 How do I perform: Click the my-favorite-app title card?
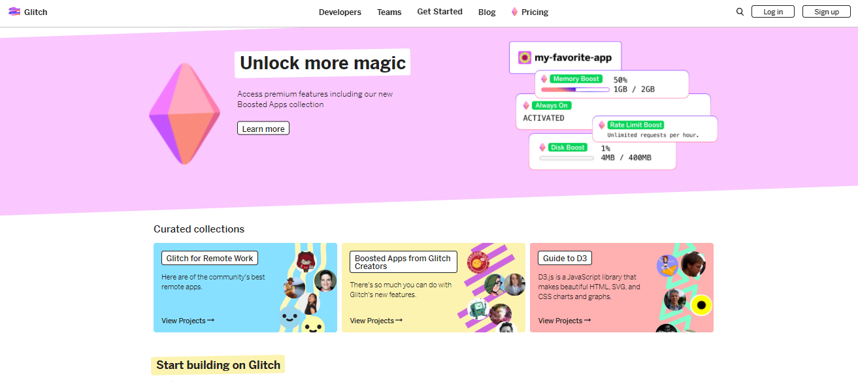[565, 57]
